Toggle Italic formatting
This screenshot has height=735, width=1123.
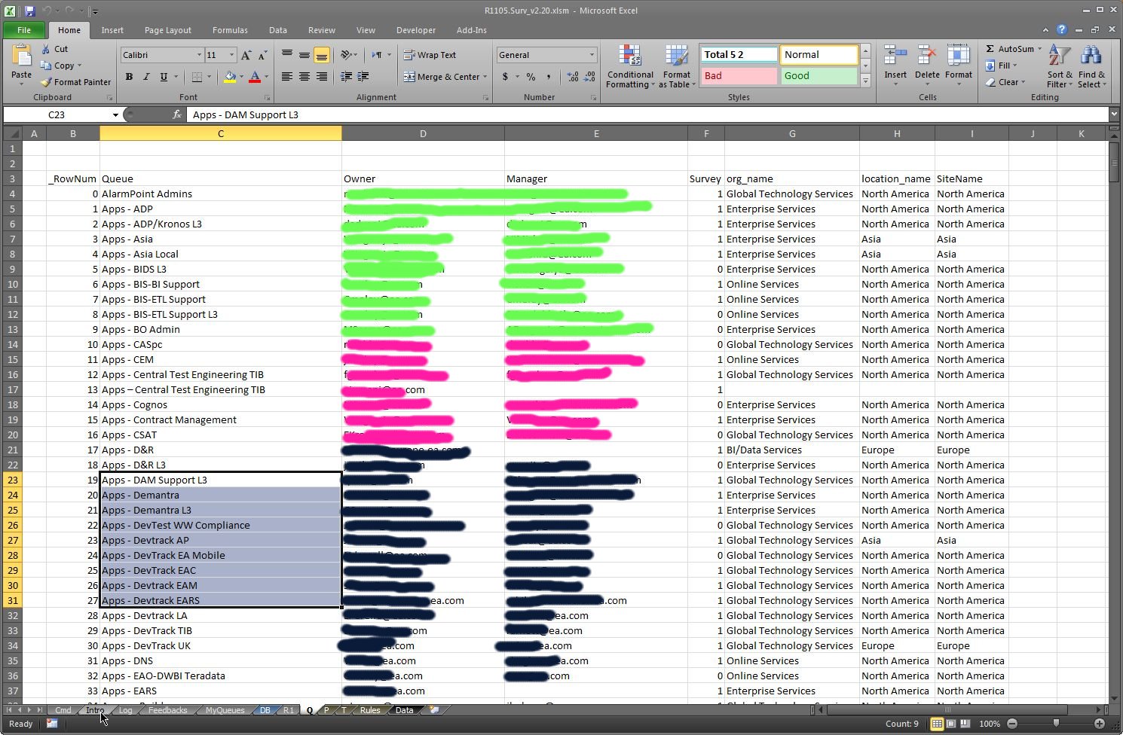(x=146, y=77)
